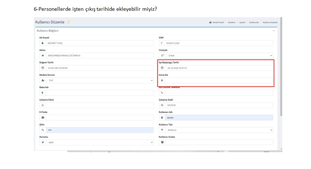
Task: Expand the Kullanıcı Tipi dropdown
Action: tap(219, 130)
